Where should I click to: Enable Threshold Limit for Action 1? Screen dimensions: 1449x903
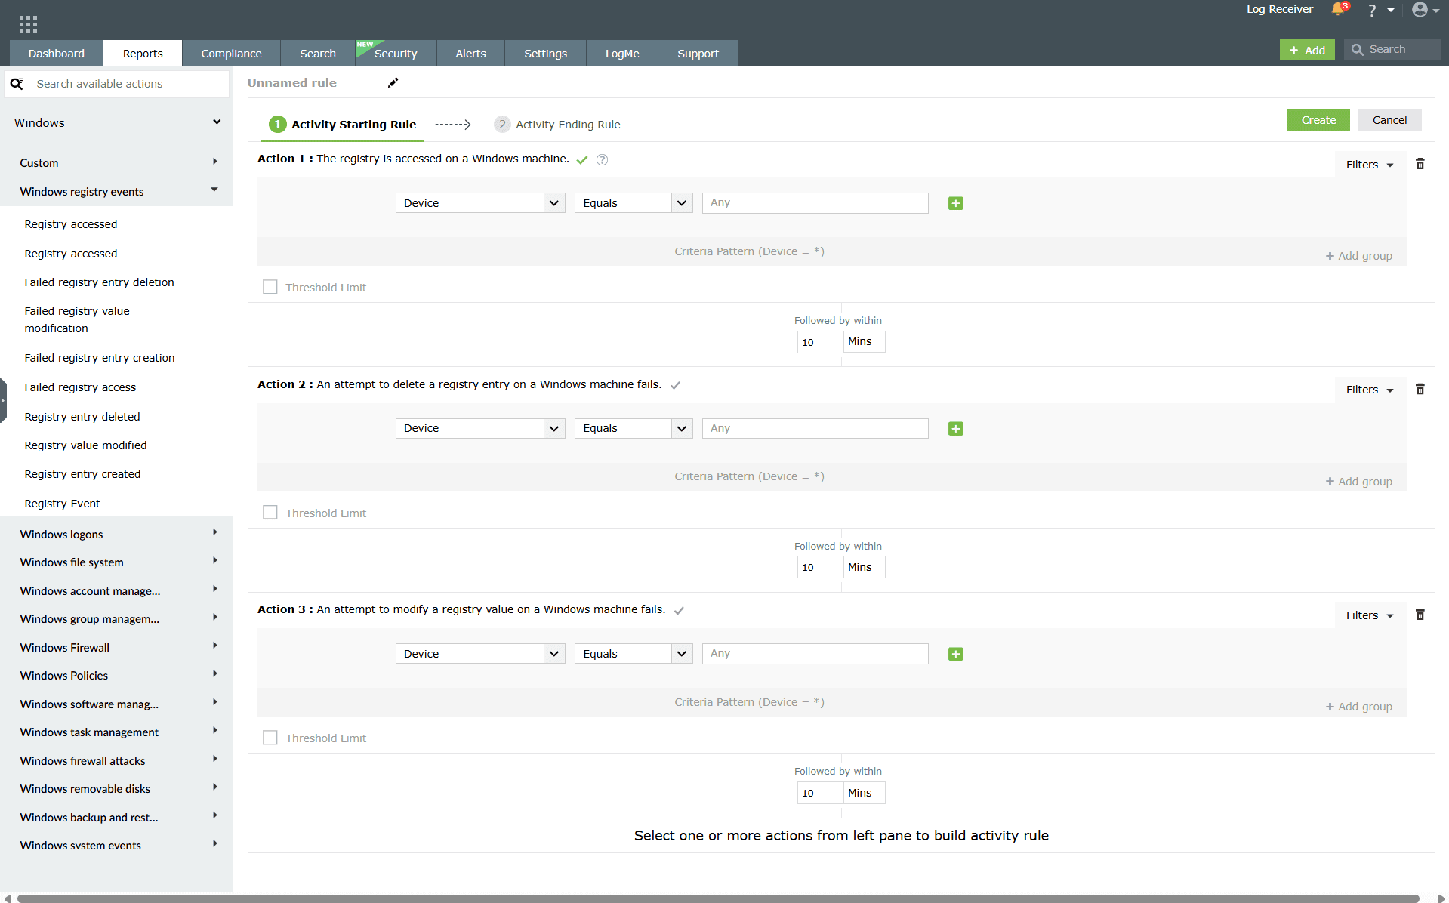[x=270, y=286]
